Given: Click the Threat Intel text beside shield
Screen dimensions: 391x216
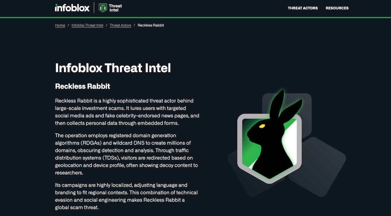Looking at the screenshot, I should coord(115,8).
